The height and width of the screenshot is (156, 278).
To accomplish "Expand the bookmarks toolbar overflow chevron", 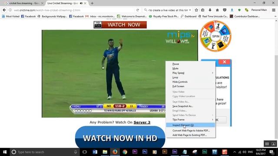I will point(275,16).
